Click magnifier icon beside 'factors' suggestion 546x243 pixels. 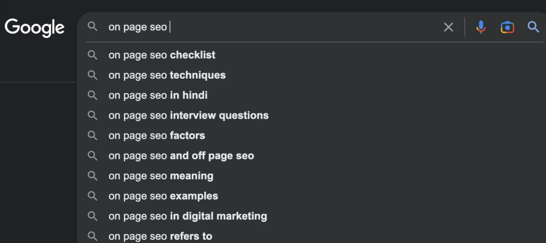tap(93, 136)
